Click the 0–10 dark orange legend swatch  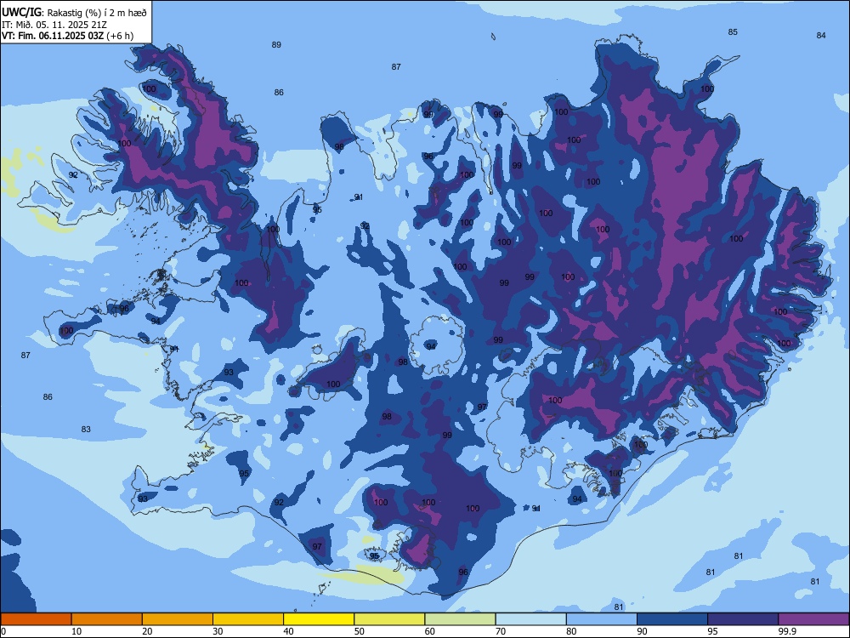(x=36, y=619)
